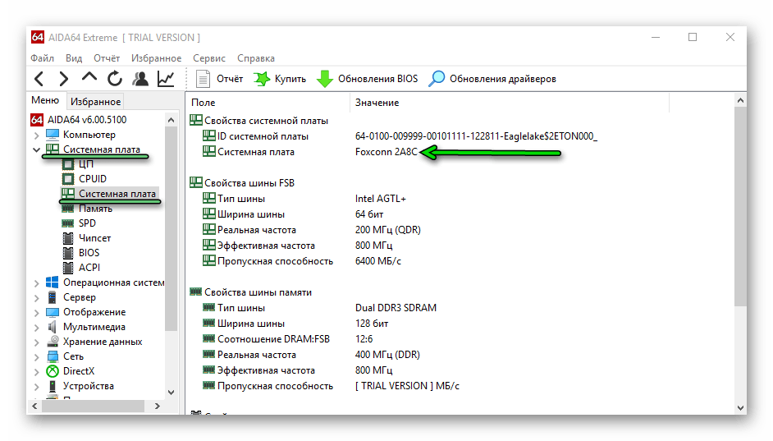Select the ЦП processor tree item
The width and height of the screenshot is (773, 441).
pyautogui.click(x=86, y=163)
